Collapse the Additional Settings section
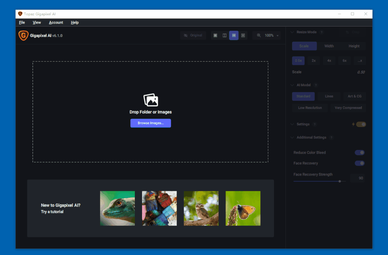388x255 pixels. coord(292,137)
